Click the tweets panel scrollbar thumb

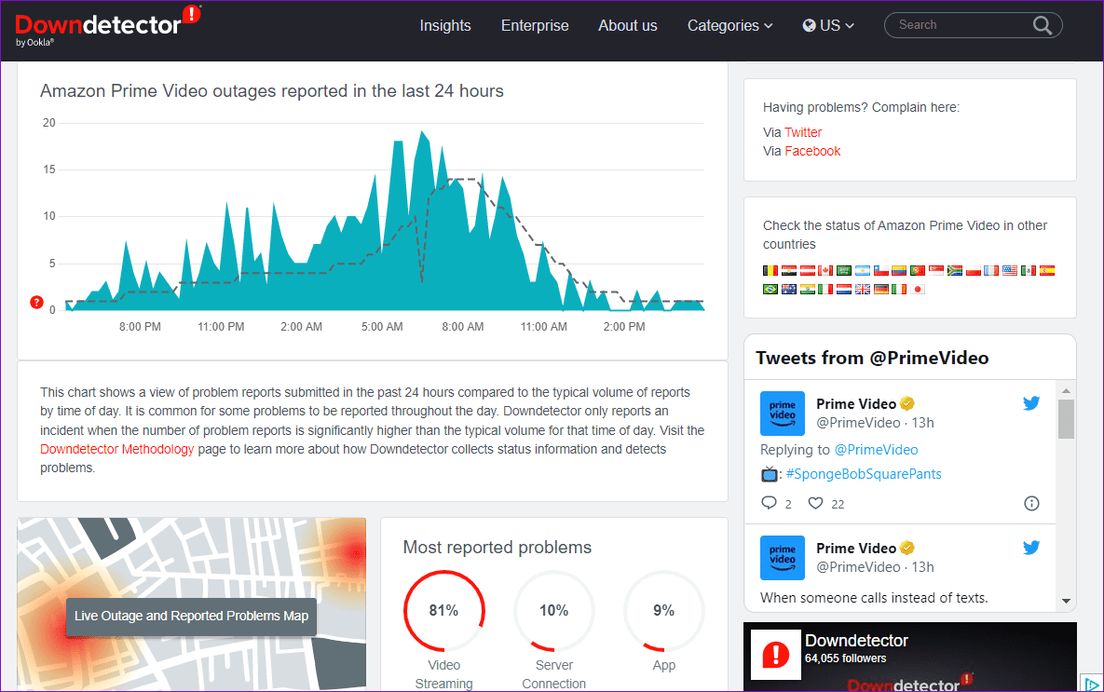pos(1066,419)
